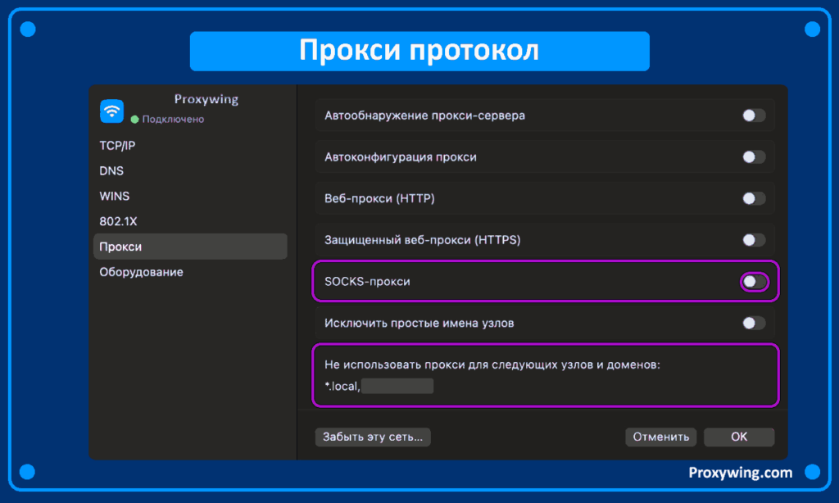Click the Не использовать прокси heading text
The height and width of the screenshot is (503, 839).
tap(492, 365)
